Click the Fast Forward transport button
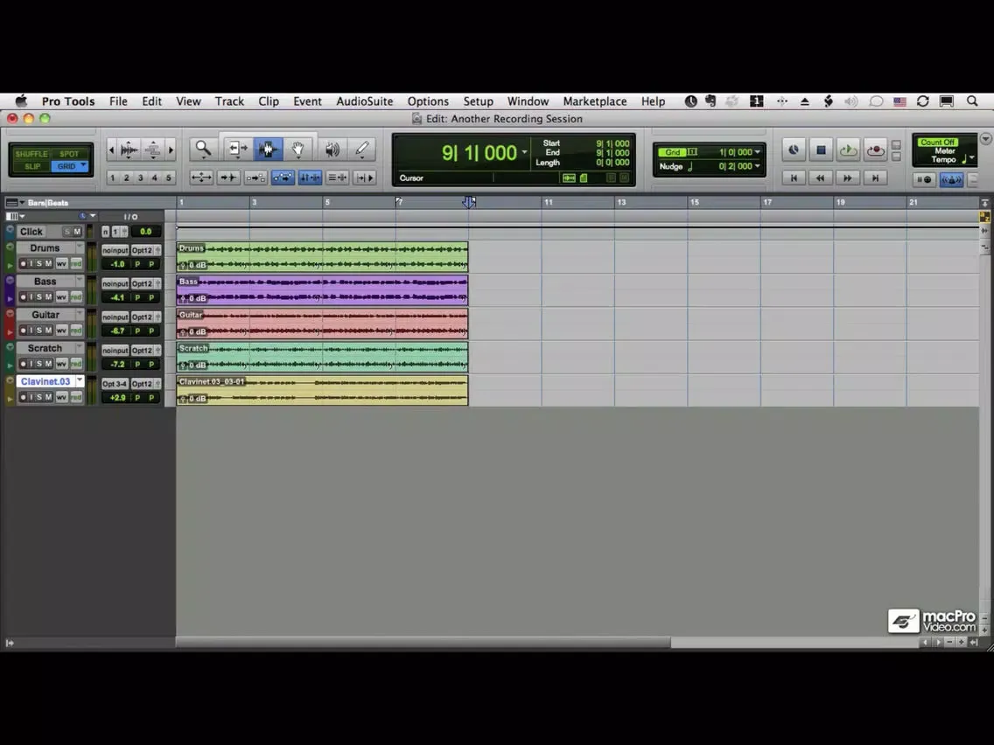Image resolution: width=994 pixels, height=745 pixels. [848, 178]
